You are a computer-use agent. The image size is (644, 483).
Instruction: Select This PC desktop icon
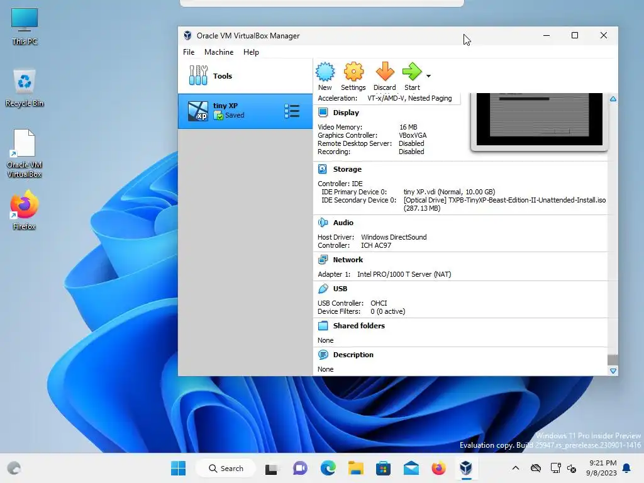(25, 26)
